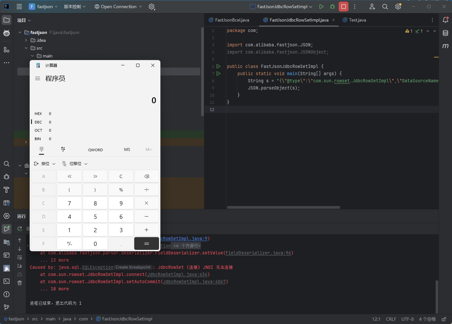The height and width of the screenshot is (324, 452).
Task: Select the FastJsonJdbcRowSetImpl.java tab
Action: [299, 20]
